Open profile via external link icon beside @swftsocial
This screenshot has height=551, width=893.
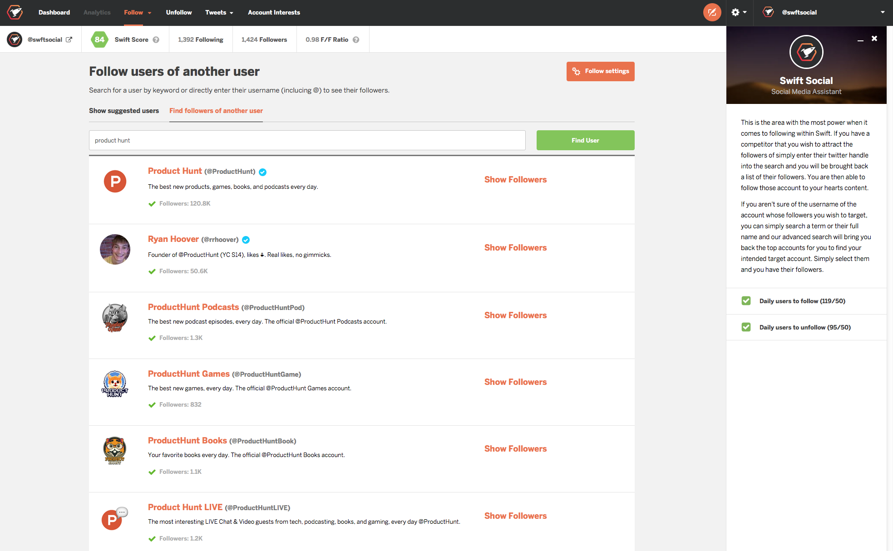click(x=69, y=39)
